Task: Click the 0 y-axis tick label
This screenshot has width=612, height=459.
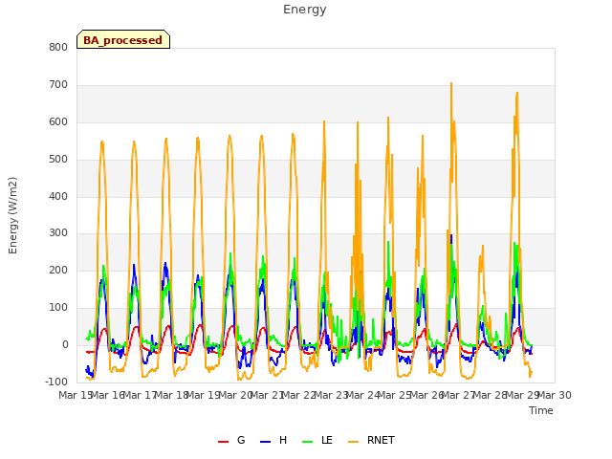Action: (x=65, y=344)
